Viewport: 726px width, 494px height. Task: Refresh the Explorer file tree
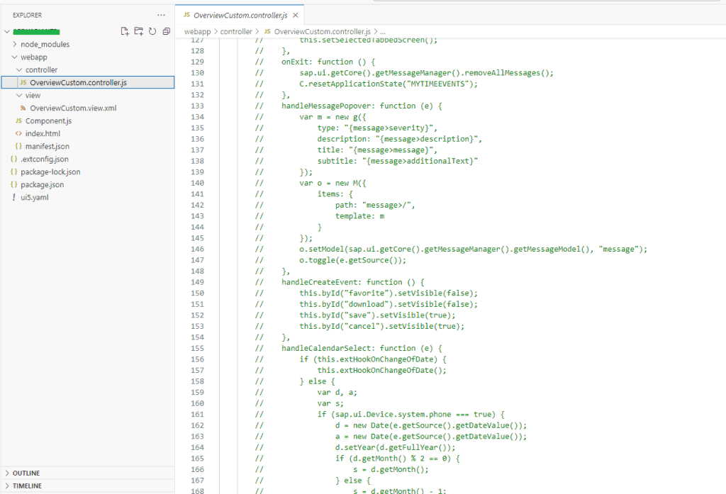coord(152,31)
